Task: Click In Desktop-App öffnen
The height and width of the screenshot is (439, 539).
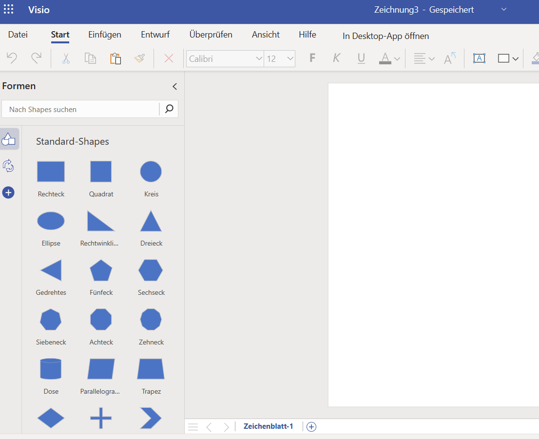Action: tap(385, 36)
